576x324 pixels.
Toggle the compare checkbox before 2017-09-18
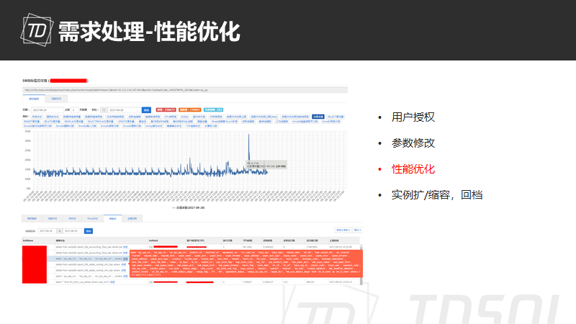click(104, 110)
